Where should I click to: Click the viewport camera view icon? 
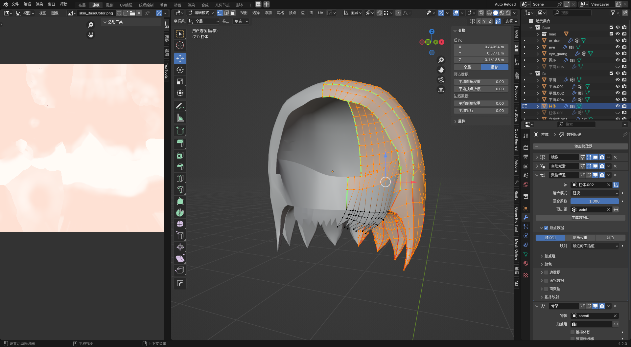tap(441, 80)
